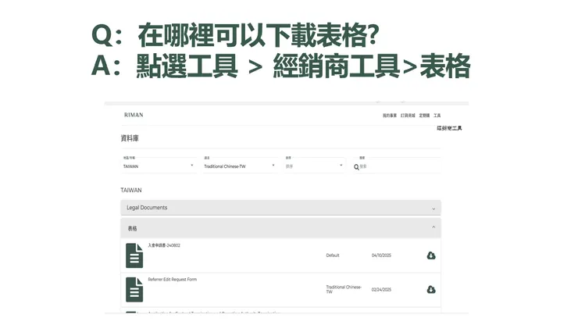The height and width of the screenshot is (325, 578).
Task: Open 訂貨商城 in the top menu
Action: coord(408,116)
